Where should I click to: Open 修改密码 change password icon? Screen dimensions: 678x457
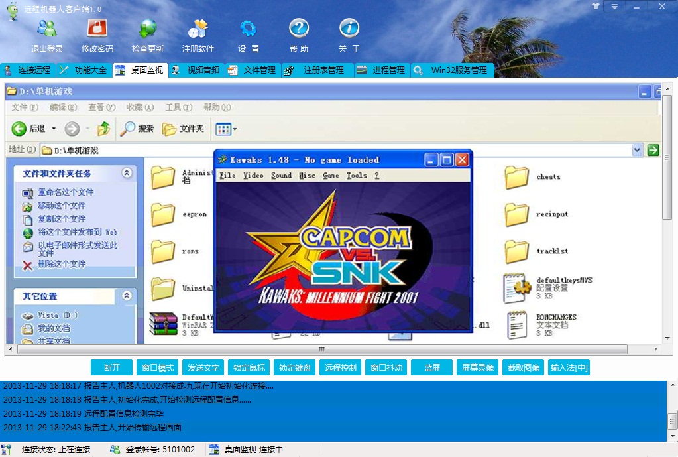click(x=97, y=29)
